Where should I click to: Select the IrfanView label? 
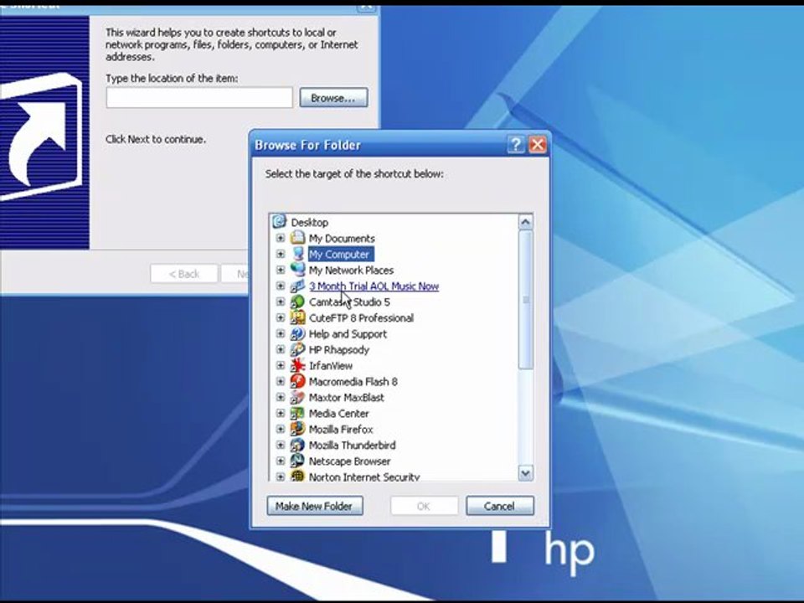(331, 365)
